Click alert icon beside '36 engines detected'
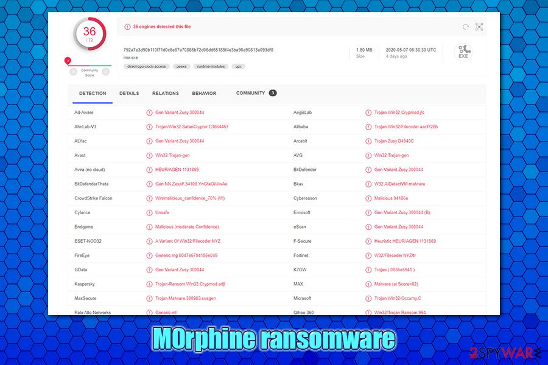 coord(128,27)
